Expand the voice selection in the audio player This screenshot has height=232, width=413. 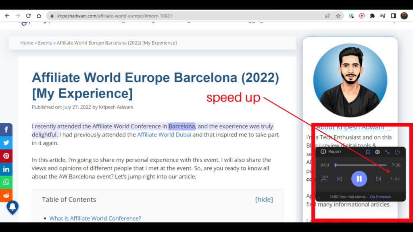tap(325, 178)
